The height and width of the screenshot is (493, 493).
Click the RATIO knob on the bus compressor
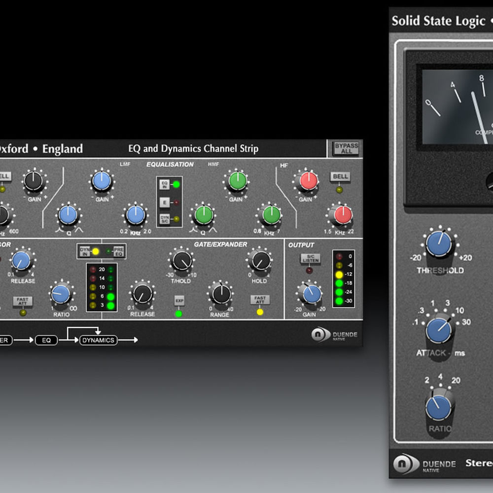coord(439,407)
